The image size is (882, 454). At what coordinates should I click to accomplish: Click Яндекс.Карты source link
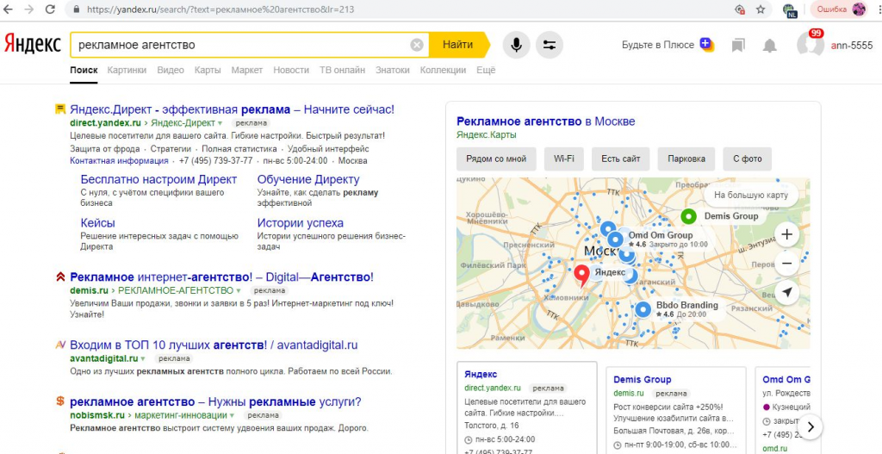(487, 135)
